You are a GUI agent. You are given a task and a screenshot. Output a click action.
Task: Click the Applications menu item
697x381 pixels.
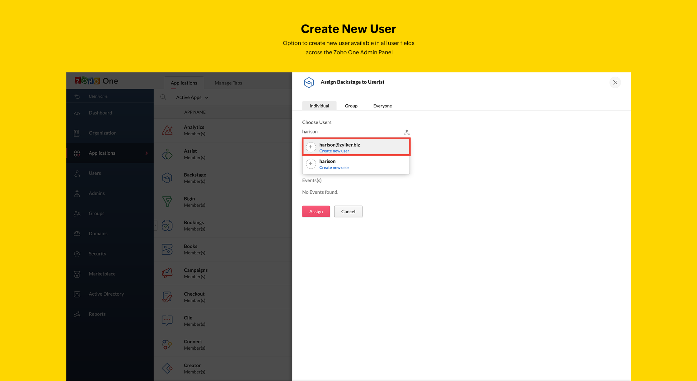click(x=102, y=152)
